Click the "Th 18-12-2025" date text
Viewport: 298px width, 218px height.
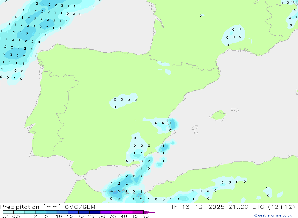198,207
